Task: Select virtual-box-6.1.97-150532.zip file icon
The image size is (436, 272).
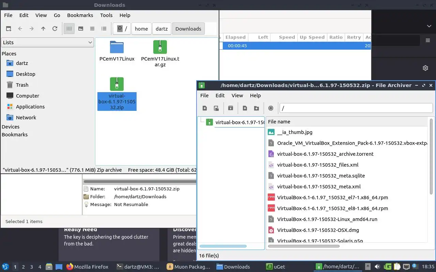Action: [x=117, y=84]
